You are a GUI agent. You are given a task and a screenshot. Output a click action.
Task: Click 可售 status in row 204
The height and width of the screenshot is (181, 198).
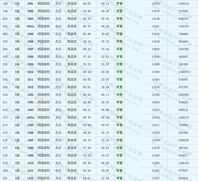(x=119, y=49)
